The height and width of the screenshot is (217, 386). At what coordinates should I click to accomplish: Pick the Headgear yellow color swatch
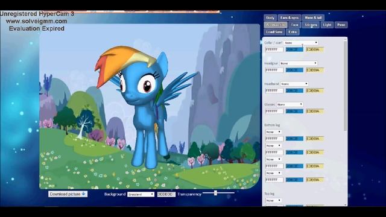pyautogui.click(x=315, y=70)
